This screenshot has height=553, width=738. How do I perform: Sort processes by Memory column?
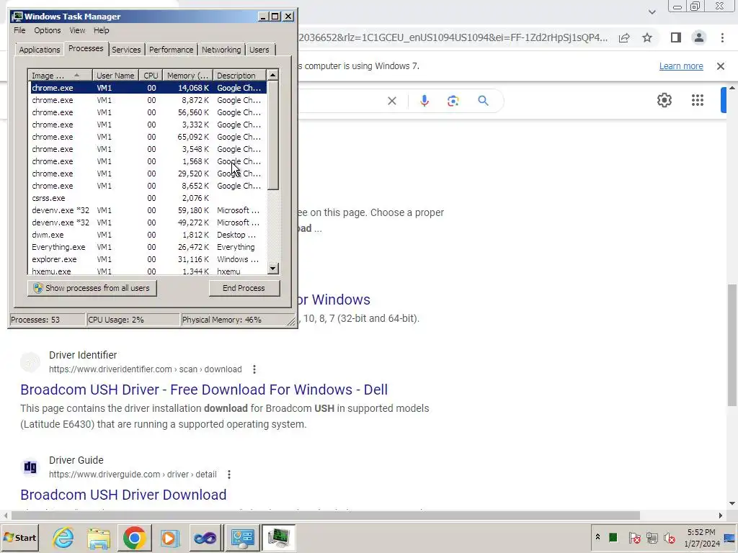188,75
